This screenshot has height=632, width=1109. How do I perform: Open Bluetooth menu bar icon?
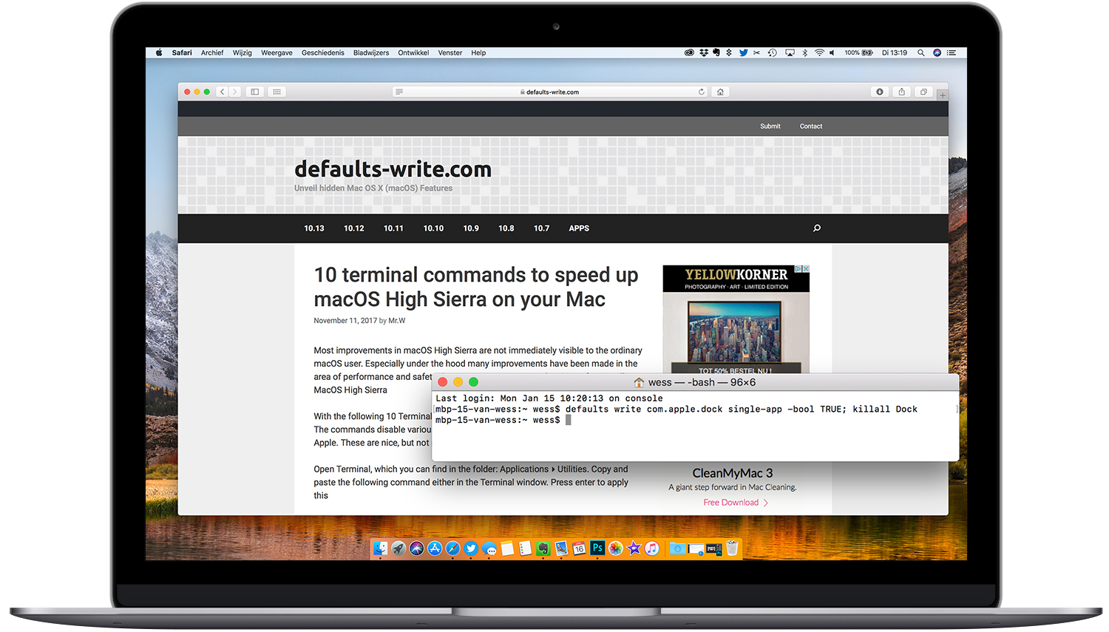pyautogui.click(x=804, y=52)
